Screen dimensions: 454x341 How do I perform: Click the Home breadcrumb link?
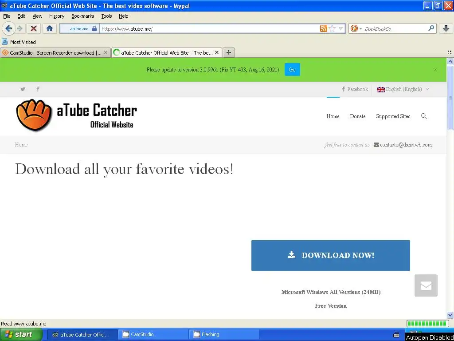pos(21,145)
